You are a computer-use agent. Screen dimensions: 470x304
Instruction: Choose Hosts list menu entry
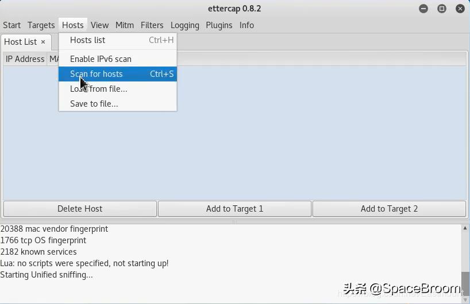(x=88, y=40)
